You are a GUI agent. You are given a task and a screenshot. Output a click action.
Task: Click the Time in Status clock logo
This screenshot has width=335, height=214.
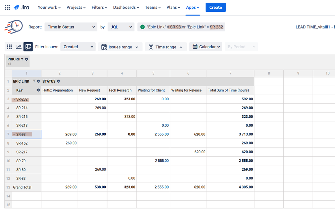(14, 27)
